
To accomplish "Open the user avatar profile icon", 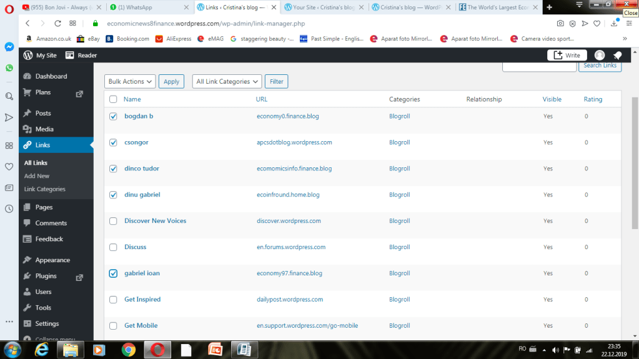I will (x=600, y=56).
